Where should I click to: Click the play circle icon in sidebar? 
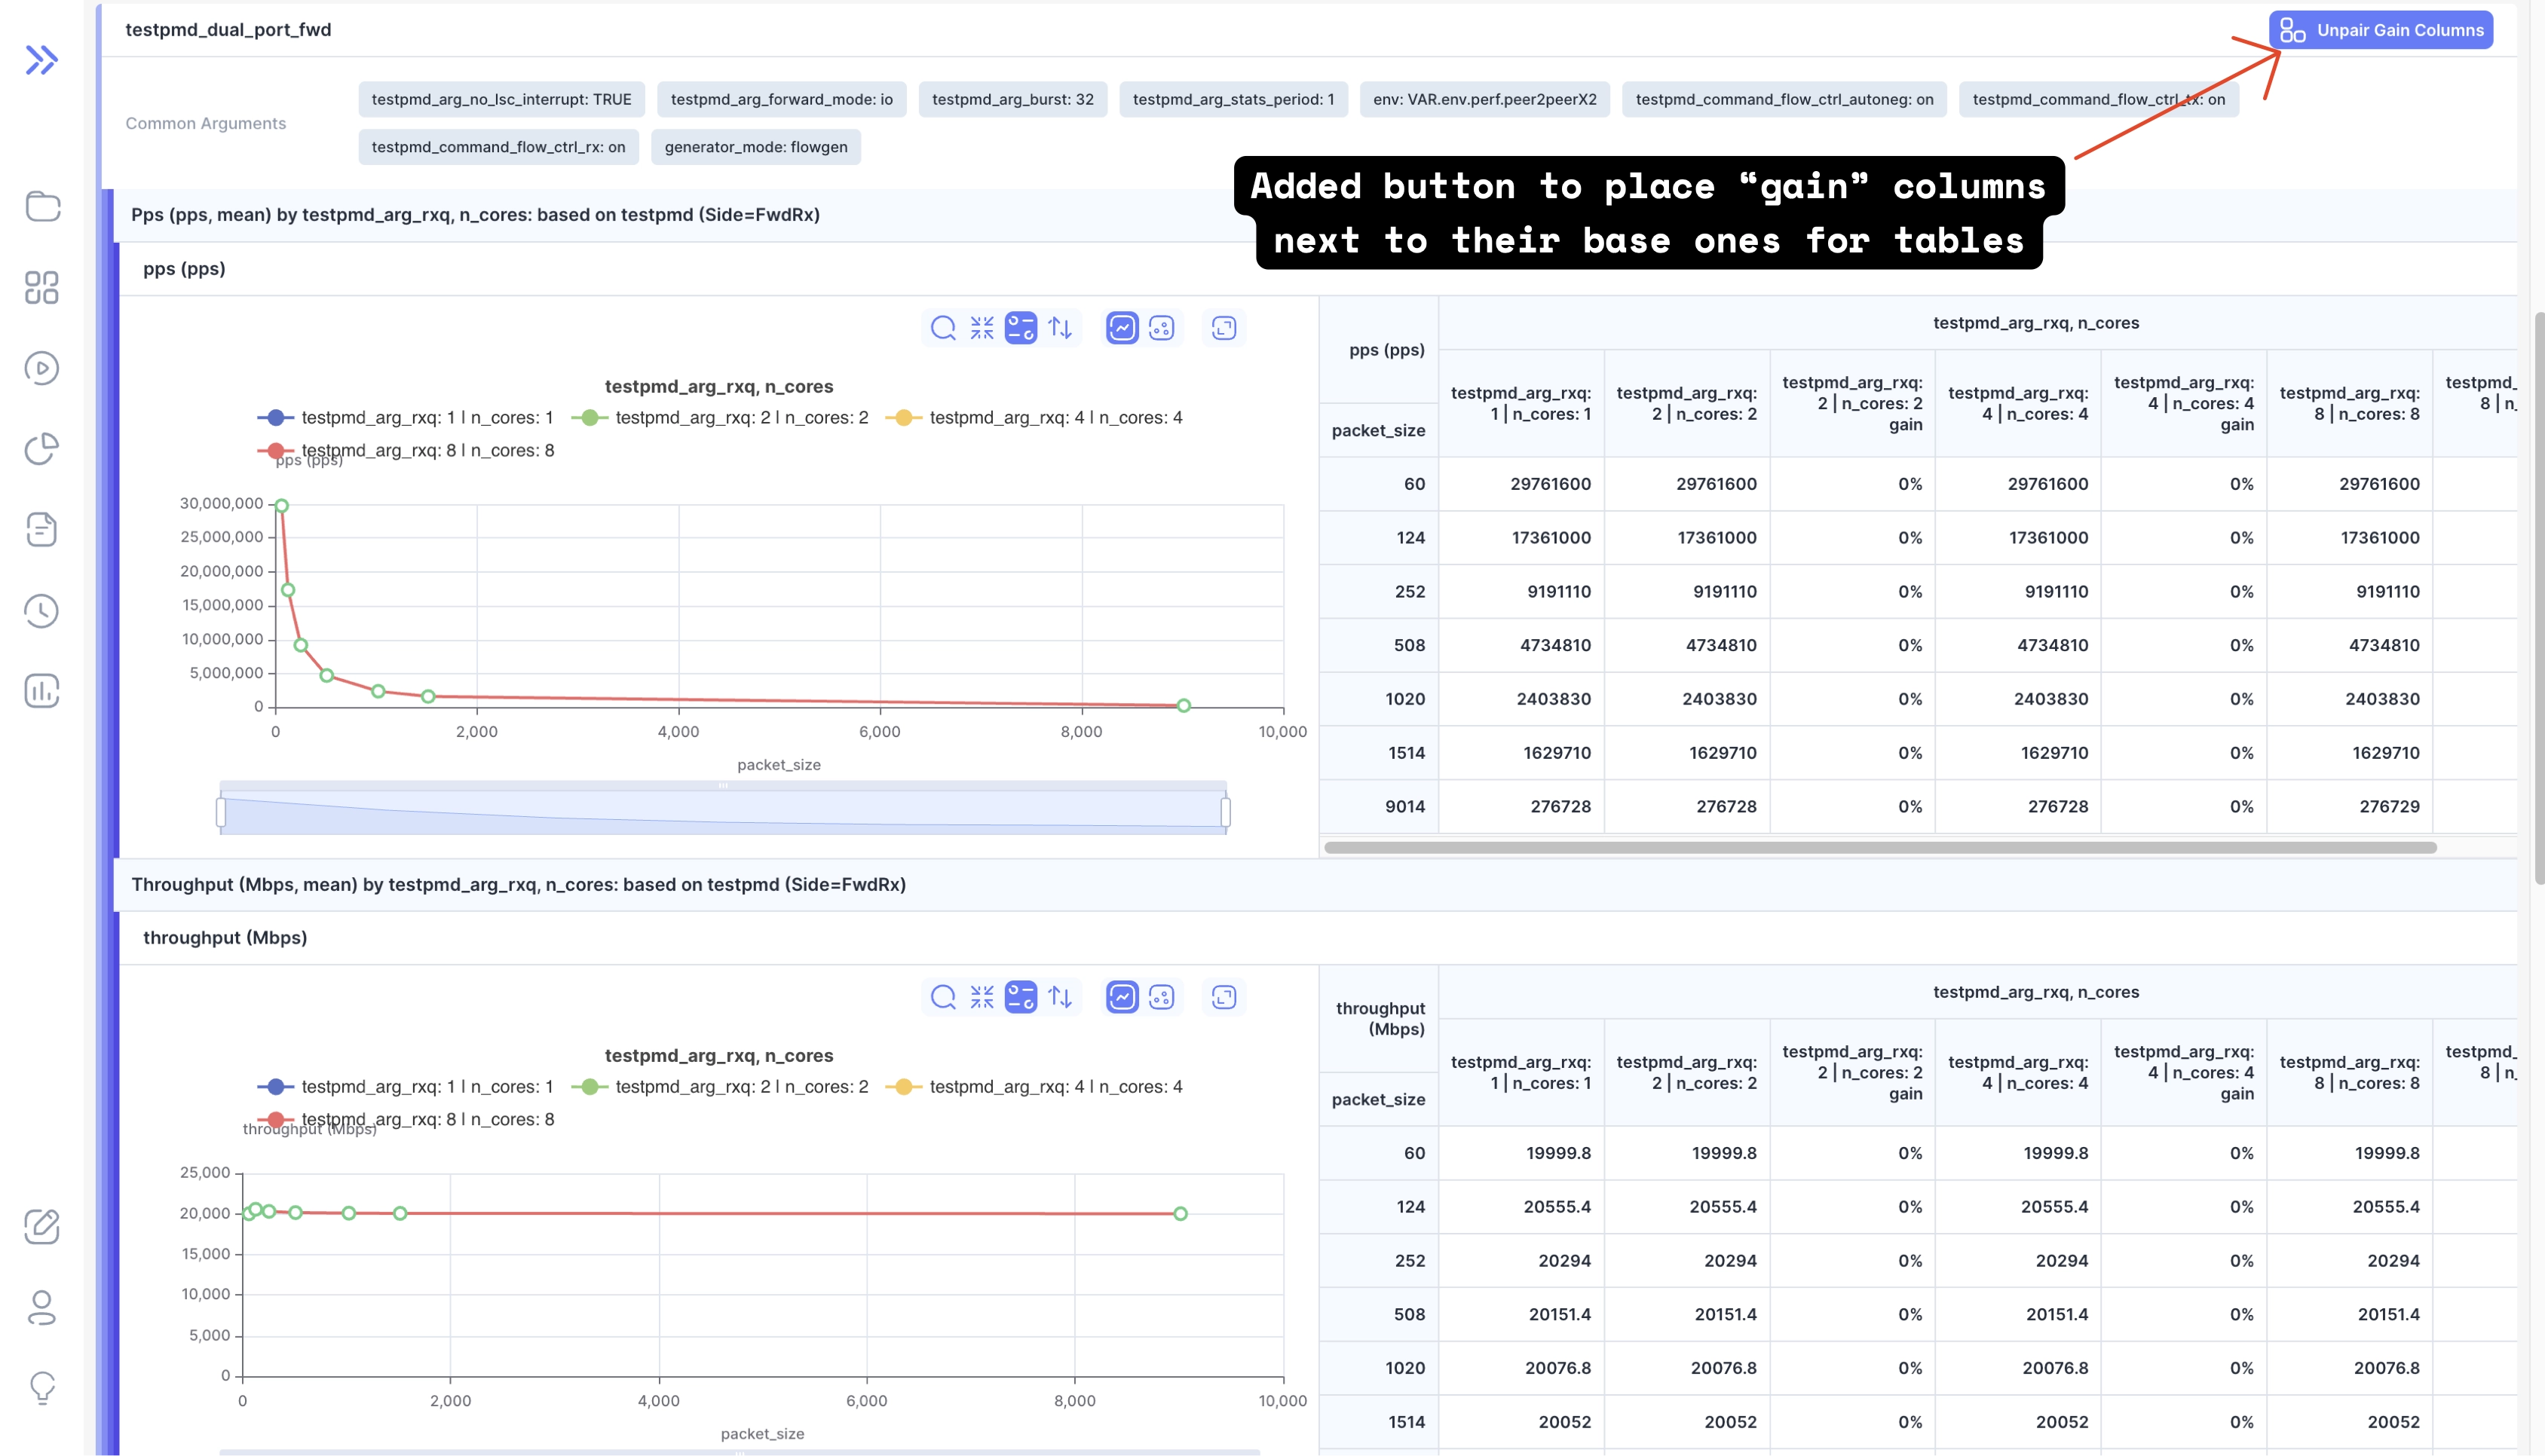coord(42,368)
